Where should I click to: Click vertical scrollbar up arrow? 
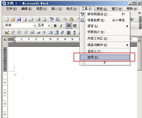[x=139, y=40]
